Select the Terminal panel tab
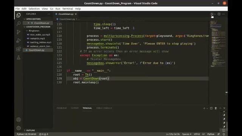This screenshot has width=242, height=136. coord(87,108)
